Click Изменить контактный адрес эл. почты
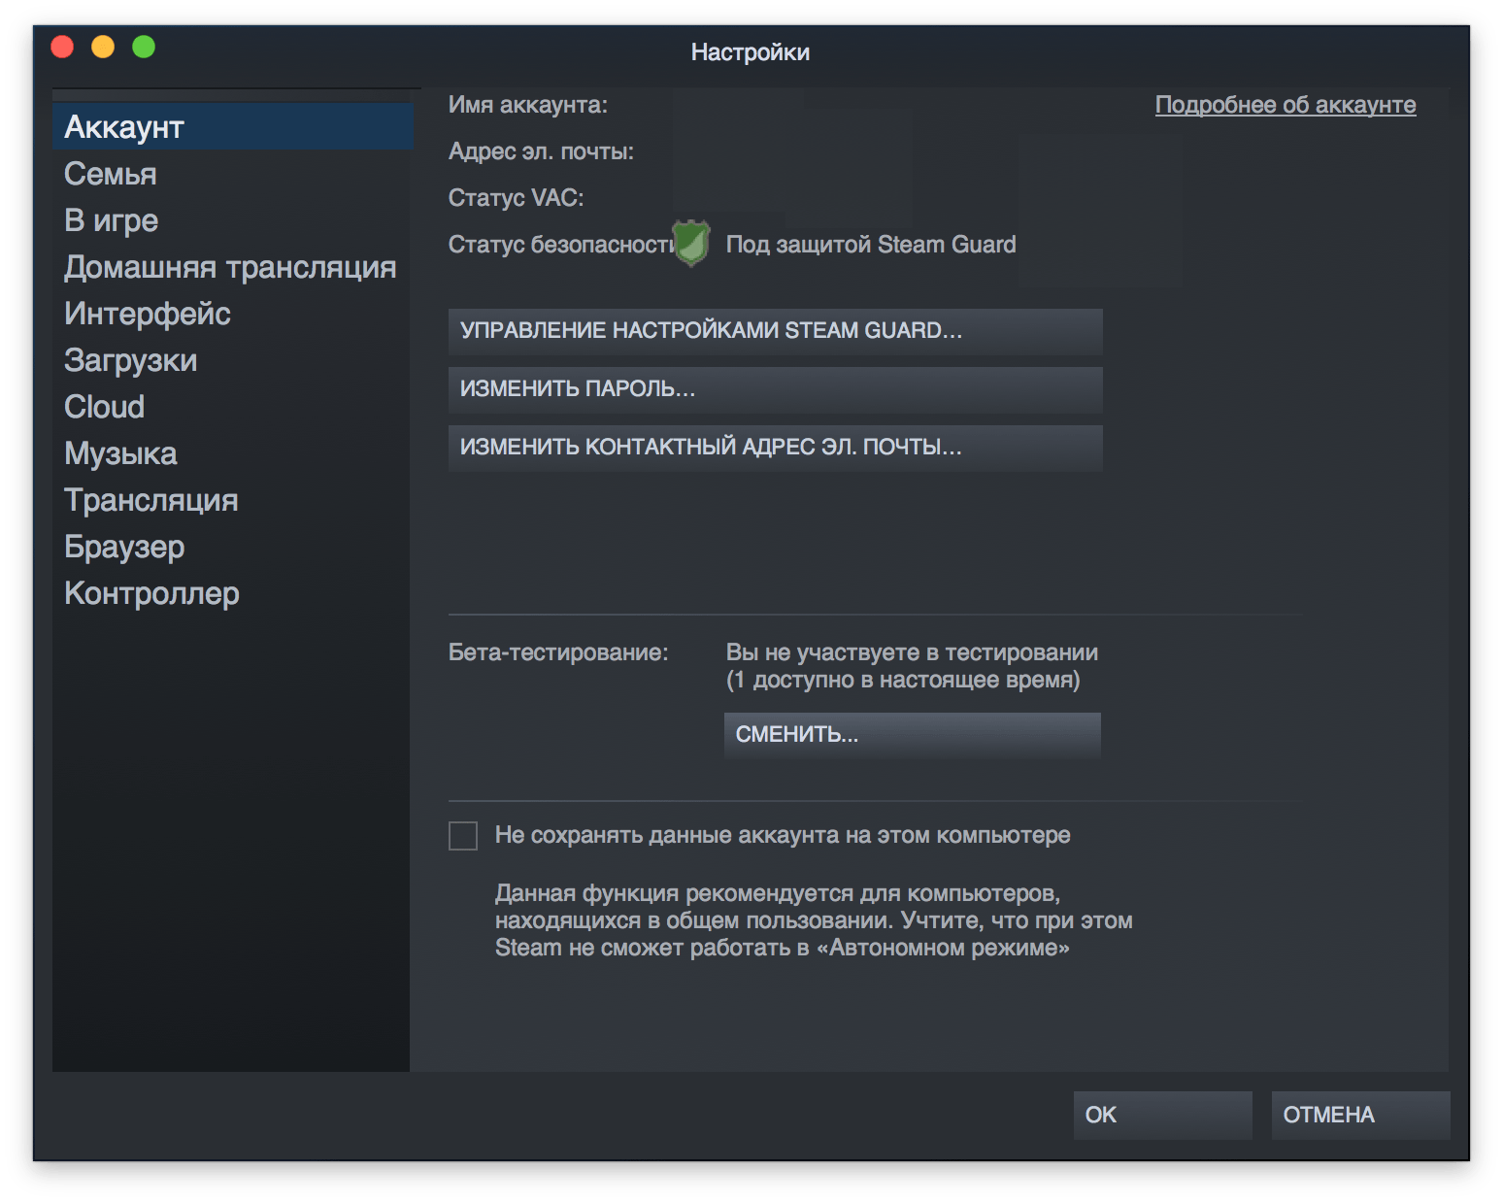The height and width of the screenshot is (1202, 1503). pyautogui.click(x=775, y=448)
